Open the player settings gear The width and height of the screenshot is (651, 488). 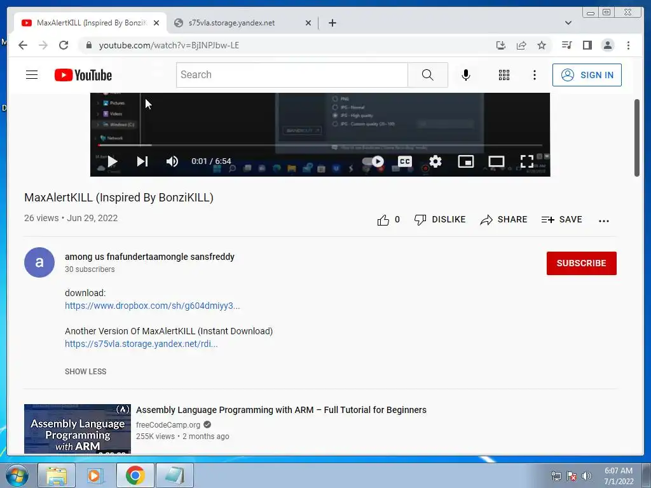click(x=435, y=161)
